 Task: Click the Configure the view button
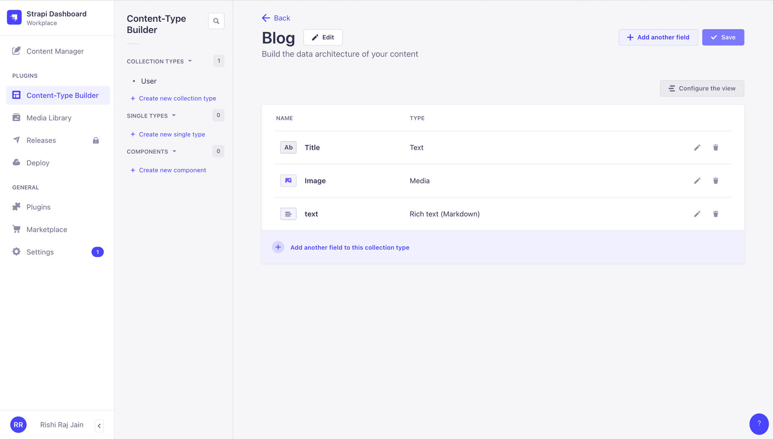[x=702, y=89]
